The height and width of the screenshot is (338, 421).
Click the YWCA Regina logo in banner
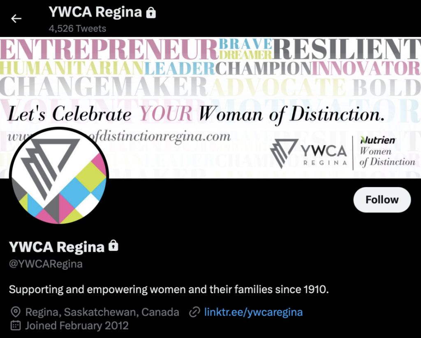[309, 153]
